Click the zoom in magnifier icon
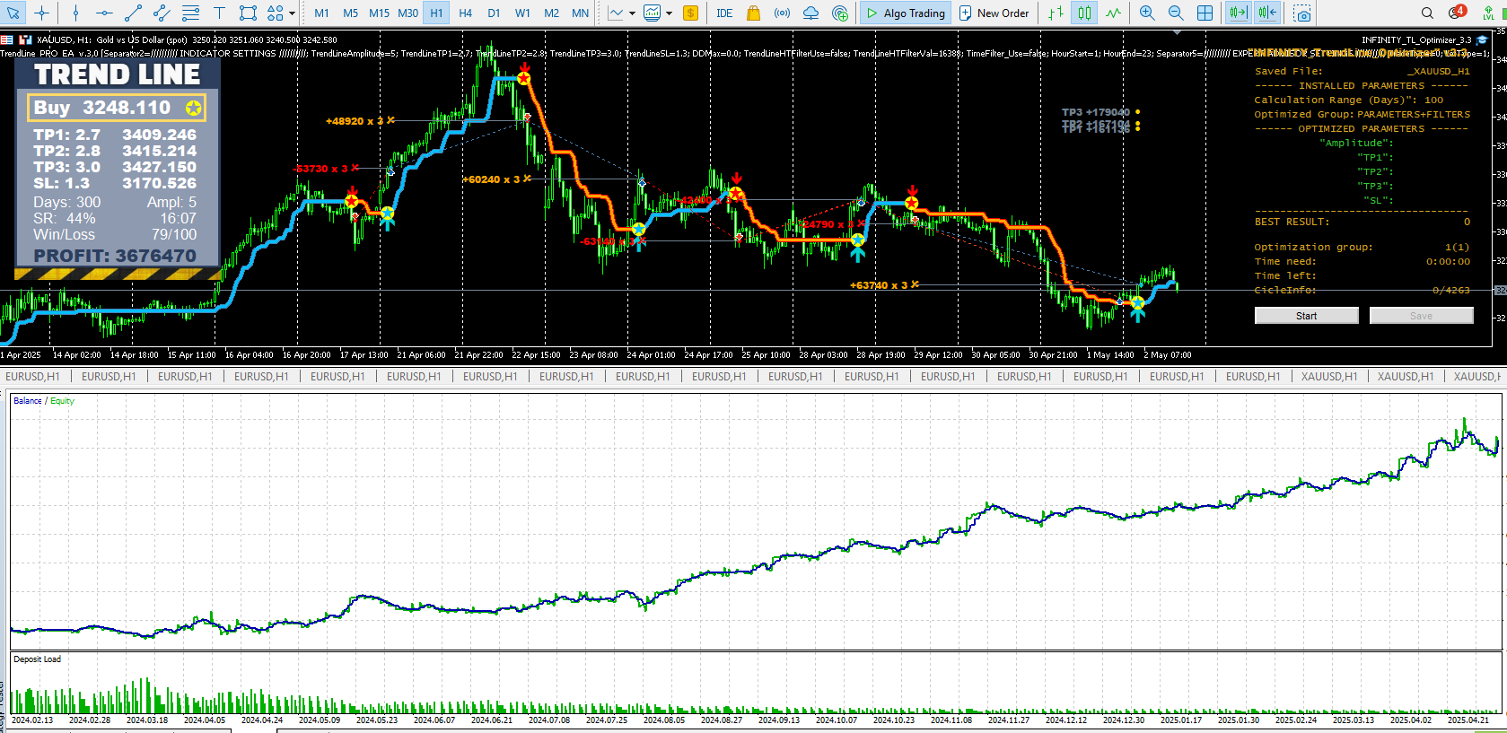 pyautogui.click(x=1147, y=13)
